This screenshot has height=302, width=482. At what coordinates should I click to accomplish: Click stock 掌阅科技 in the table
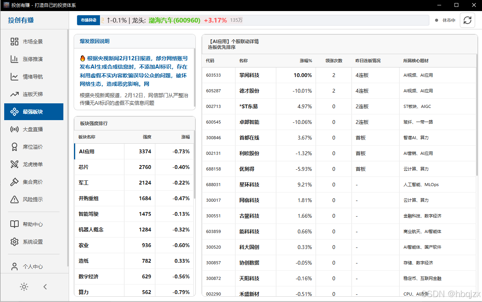[x=249, y=75]
